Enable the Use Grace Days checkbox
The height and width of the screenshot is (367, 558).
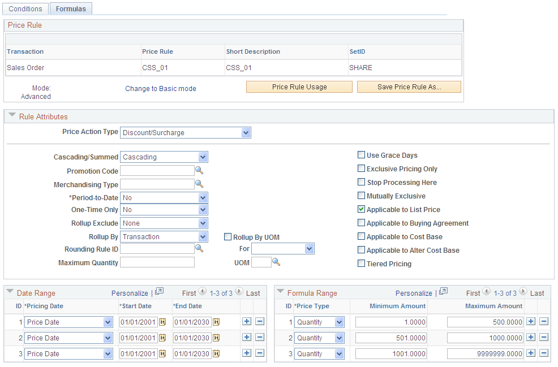pos(361,155)
